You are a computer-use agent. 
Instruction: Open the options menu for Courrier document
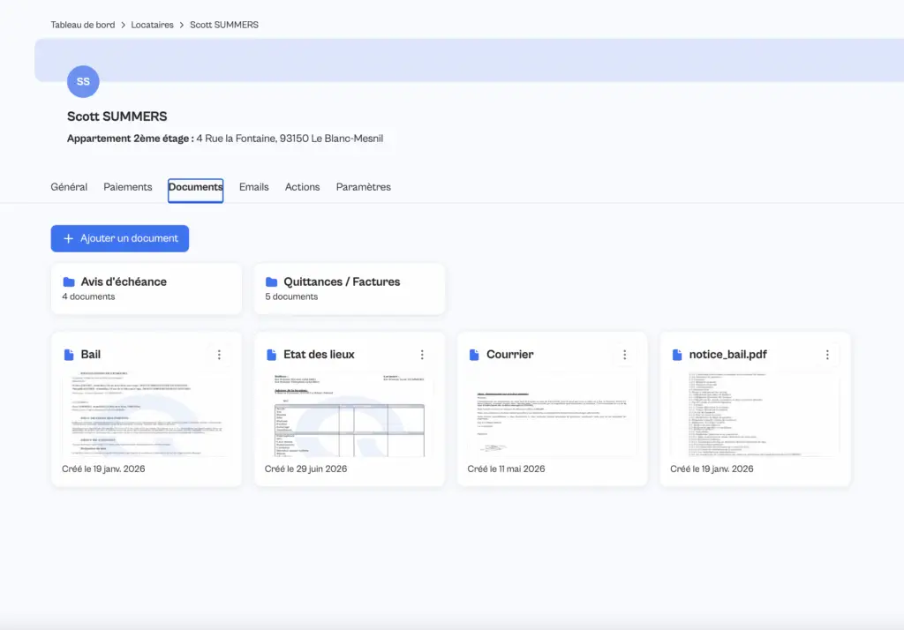pyautogui.click(x=624, y=355)
